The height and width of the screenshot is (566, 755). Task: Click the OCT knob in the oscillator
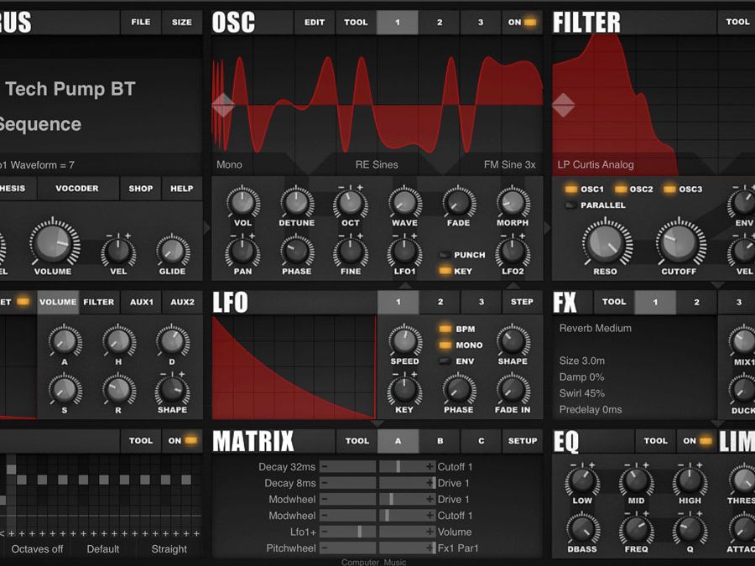coord(351,202)
